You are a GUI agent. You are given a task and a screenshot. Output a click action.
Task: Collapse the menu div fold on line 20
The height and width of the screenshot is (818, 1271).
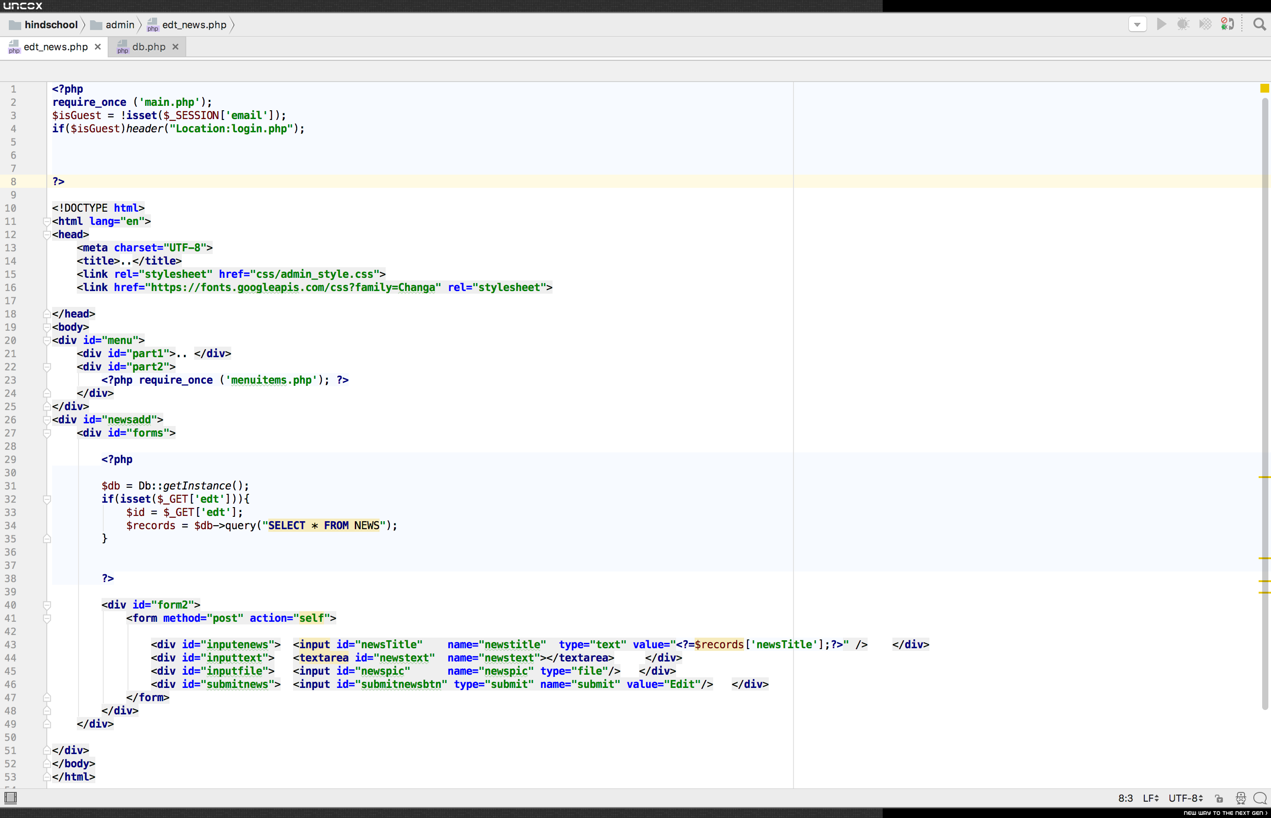[47, 340]
